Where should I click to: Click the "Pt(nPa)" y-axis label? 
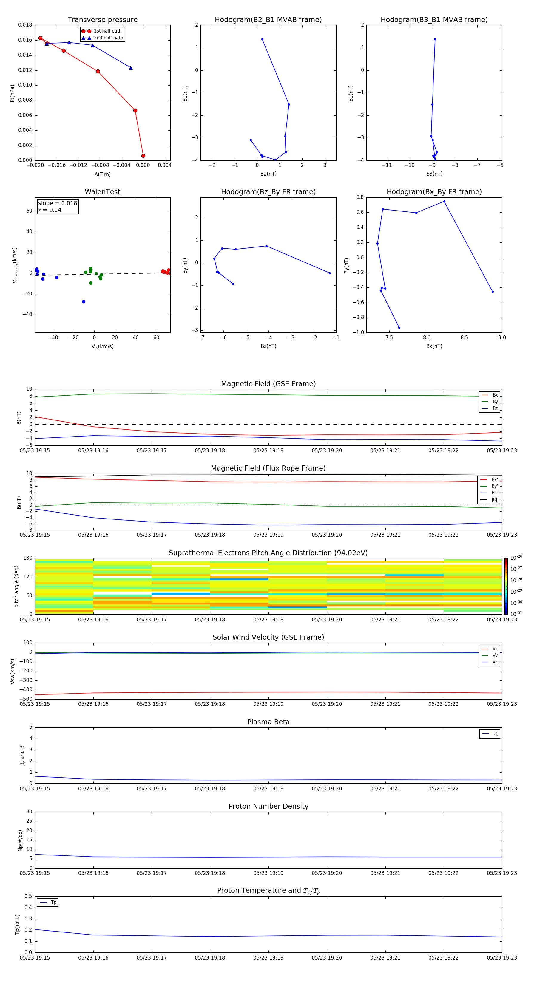[x=12, y=93]
